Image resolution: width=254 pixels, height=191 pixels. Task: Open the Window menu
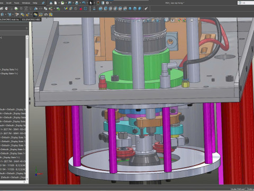click(x=26, y=3)
